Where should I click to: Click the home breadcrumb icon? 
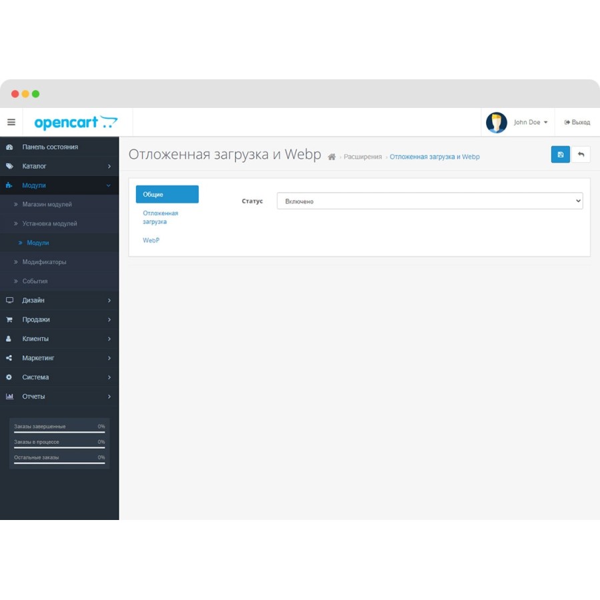(332, 157)
